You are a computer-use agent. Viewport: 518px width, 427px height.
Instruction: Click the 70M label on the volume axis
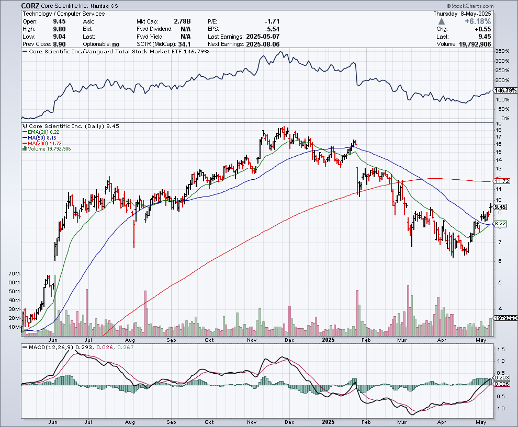(x=15, y=273)
